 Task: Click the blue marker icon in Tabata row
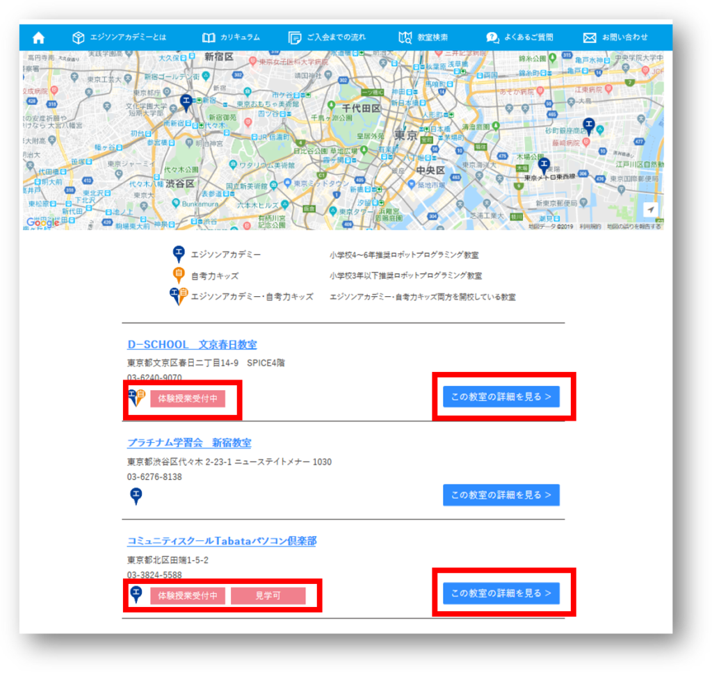click(136, 594)
